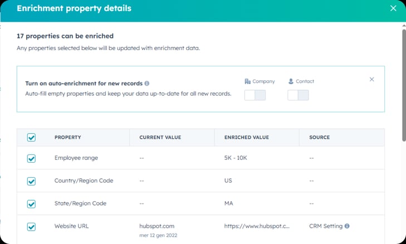Click the SOURCE column header

[319, 138]
